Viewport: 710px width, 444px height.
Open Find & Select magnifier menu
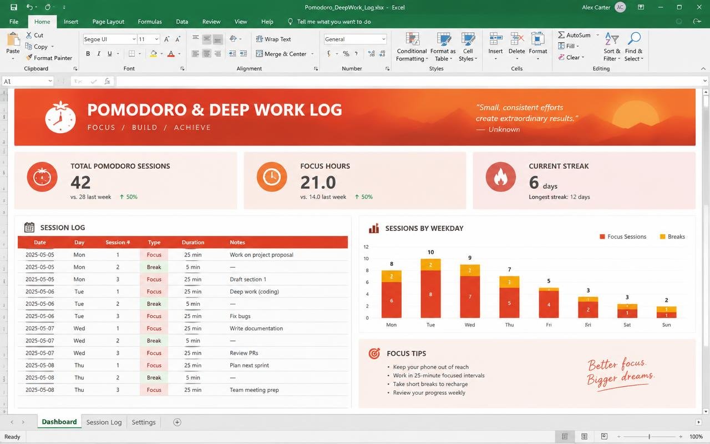(x=633, y=47)
